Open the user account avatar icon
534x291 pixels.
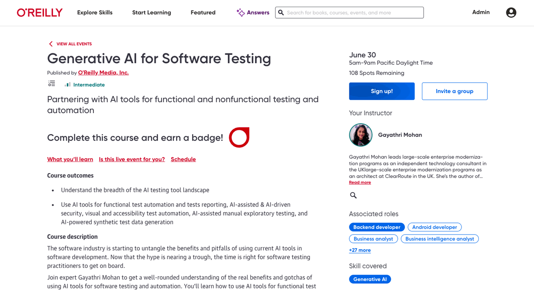pos(511,12)
